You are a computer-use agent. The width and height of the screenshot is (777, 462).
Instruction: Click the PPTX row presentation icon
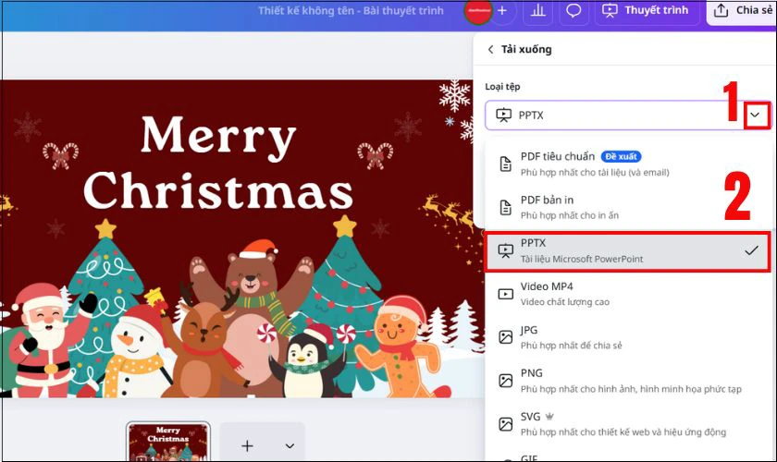[x=505, y=251]
